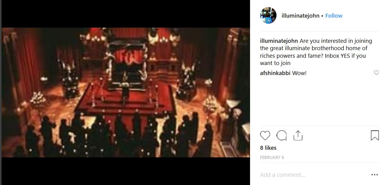The width and height of the screenshot is (388, 185).
Task: Focus the Add a comment field
Action: tap(313, 175)
